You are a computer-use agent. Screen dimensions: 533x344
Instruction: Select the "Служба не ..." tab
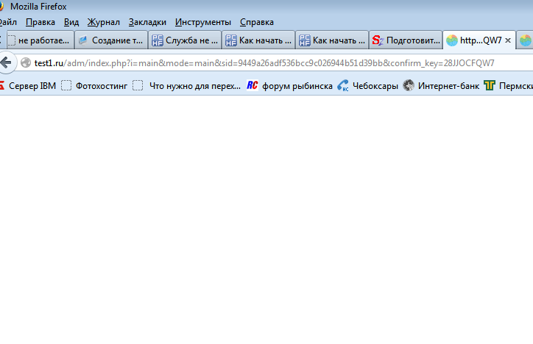coord(184,40)
